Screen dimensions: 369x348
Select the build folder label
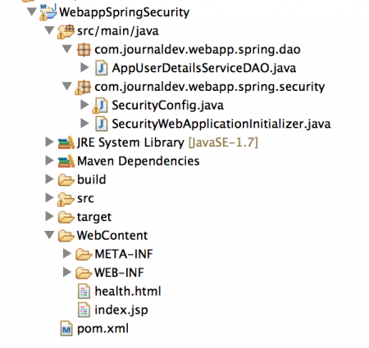[x=92, y=180]
